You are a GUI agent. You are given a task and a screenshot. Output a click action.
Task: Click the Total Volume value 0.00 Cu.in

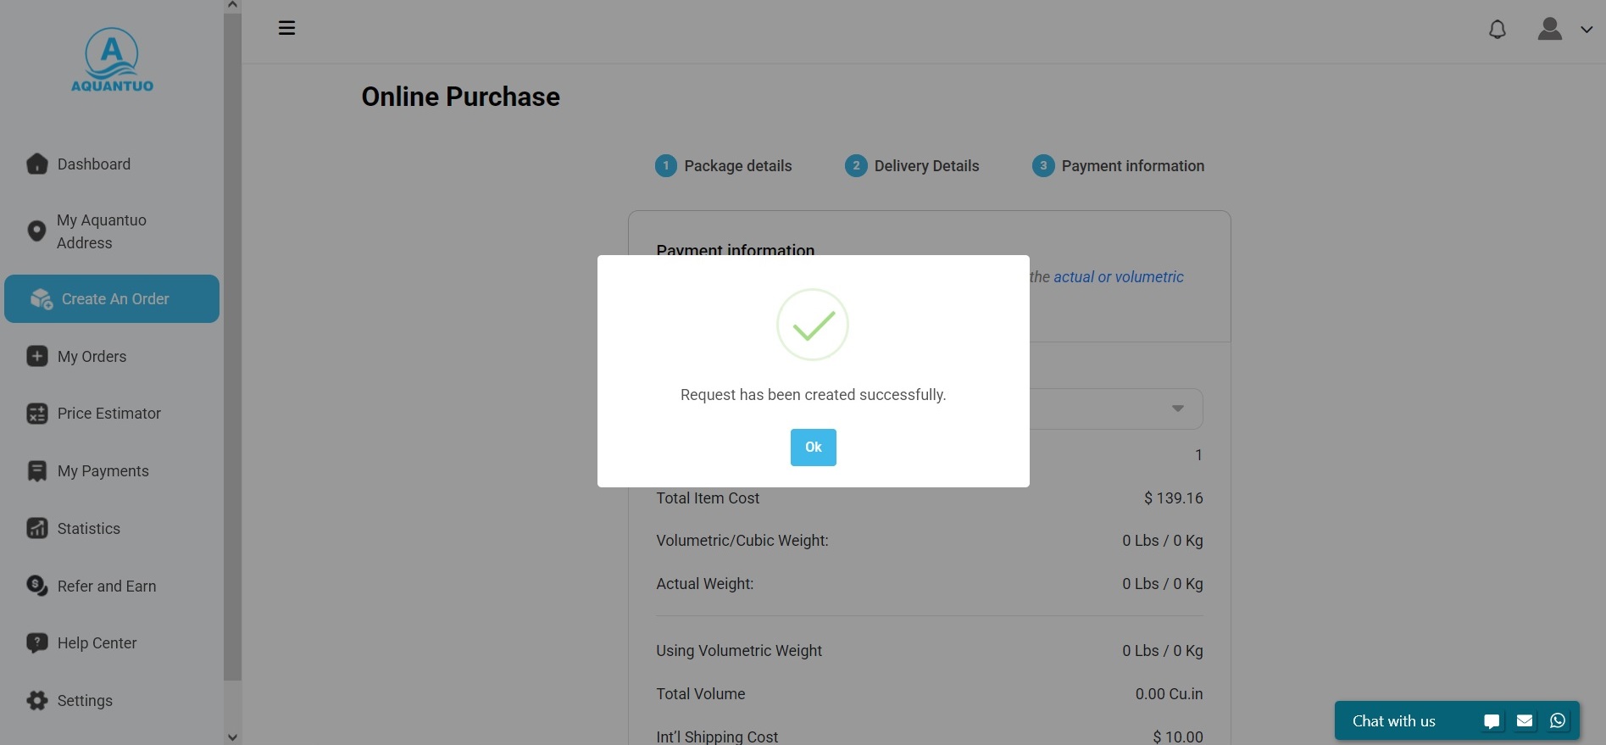click(x=1169, y=694)
